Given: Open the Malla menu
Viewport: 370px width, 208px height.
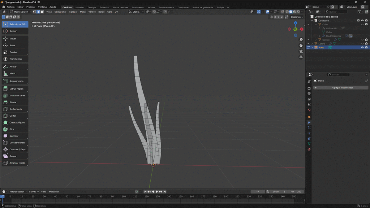Looking at the screenshot, I should [x=83, y=12].
